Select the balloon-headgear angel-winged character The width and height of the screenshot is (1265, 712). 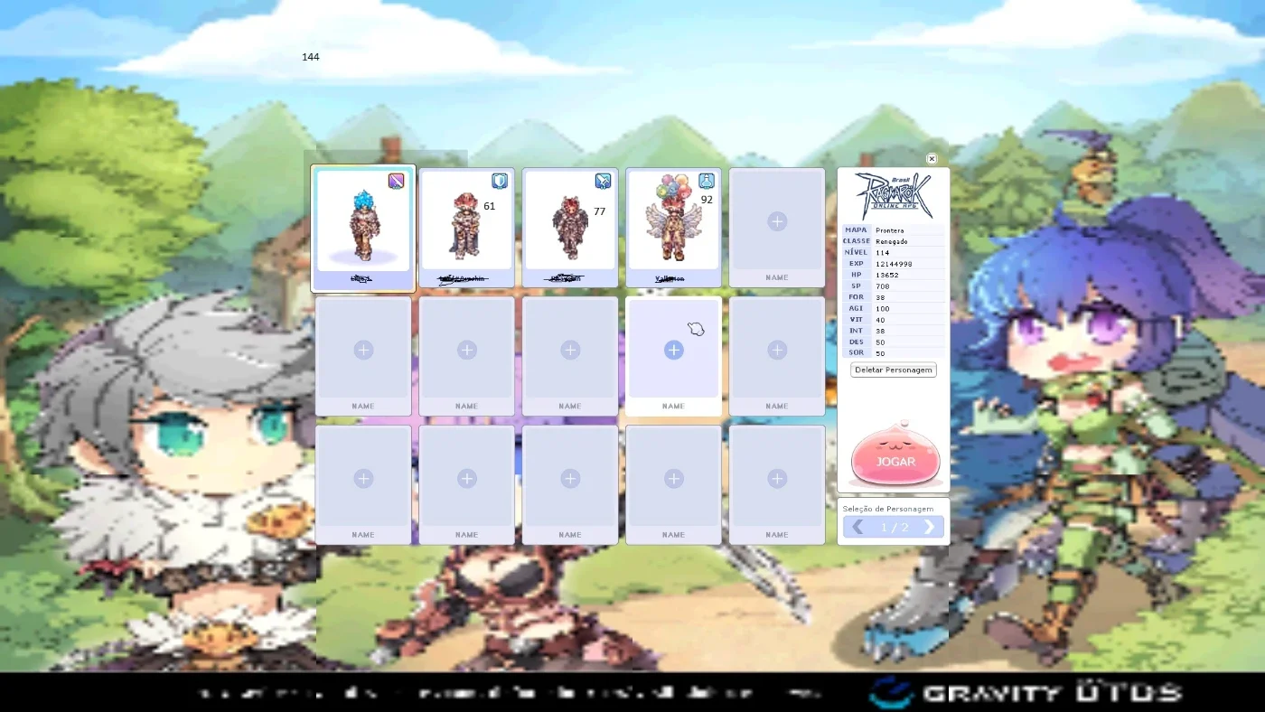point(673,228)
